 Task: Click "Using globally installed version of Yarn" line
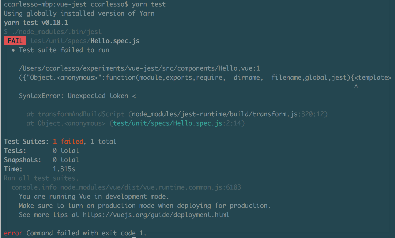pyautogui.click(x=79, y=13)
